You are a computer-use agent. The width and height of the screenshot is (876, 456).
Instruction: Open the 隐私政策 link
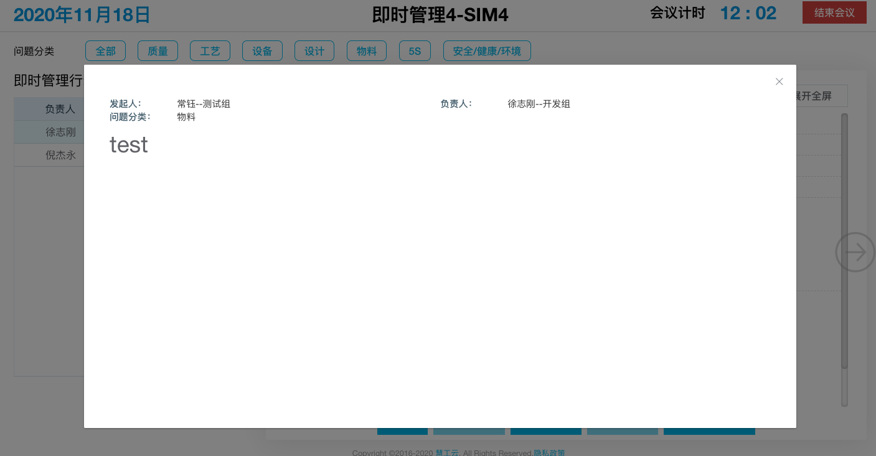(x=549, y=452)
